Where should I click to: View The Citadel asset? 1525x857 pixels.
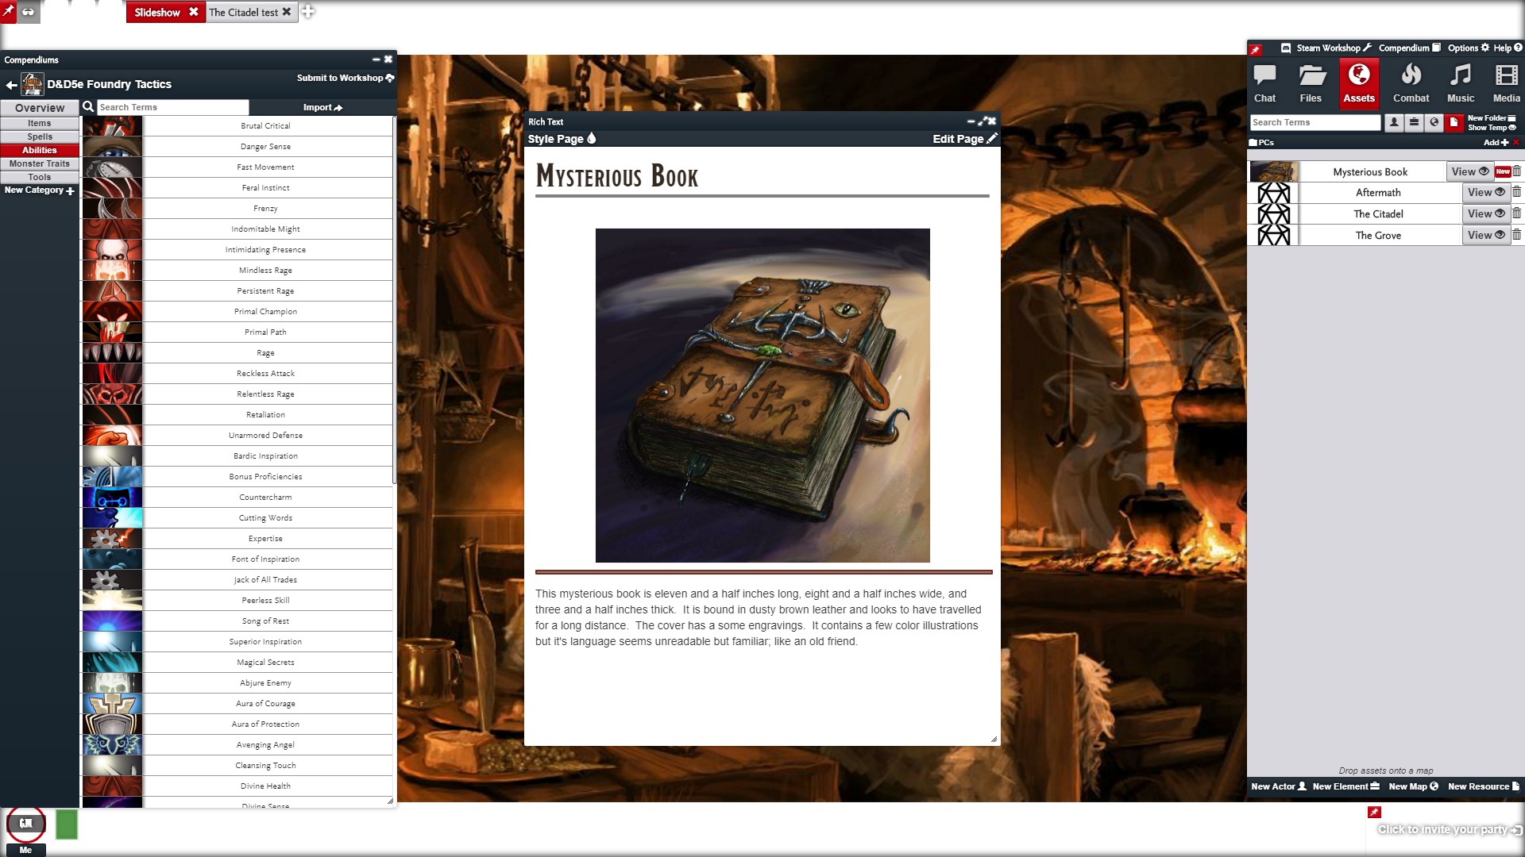point(1485,213)
